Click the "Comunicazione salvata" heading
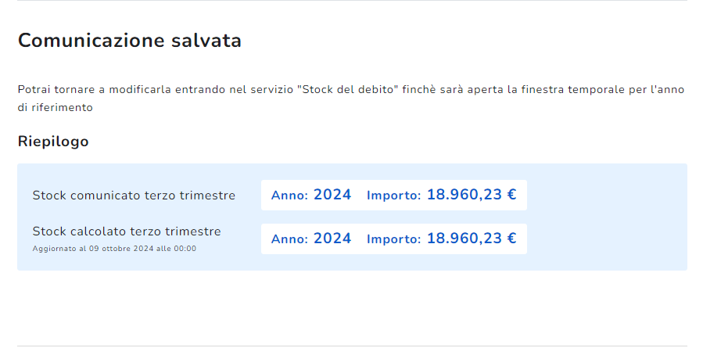 (x=129, y=41)
